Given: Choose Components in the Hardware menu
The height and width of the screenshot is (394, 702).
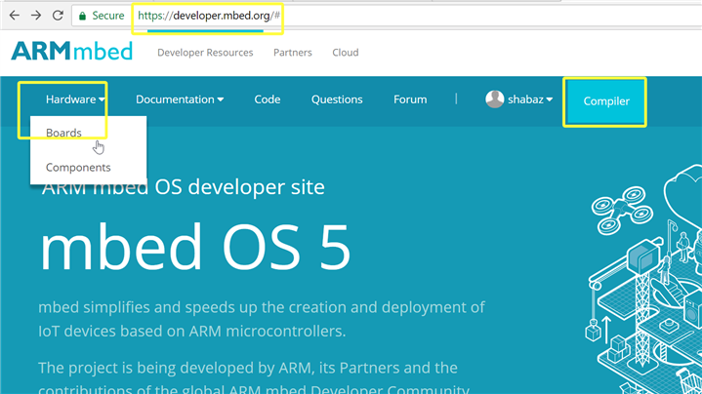Looking at the screenshot, I should pos(78,168).
